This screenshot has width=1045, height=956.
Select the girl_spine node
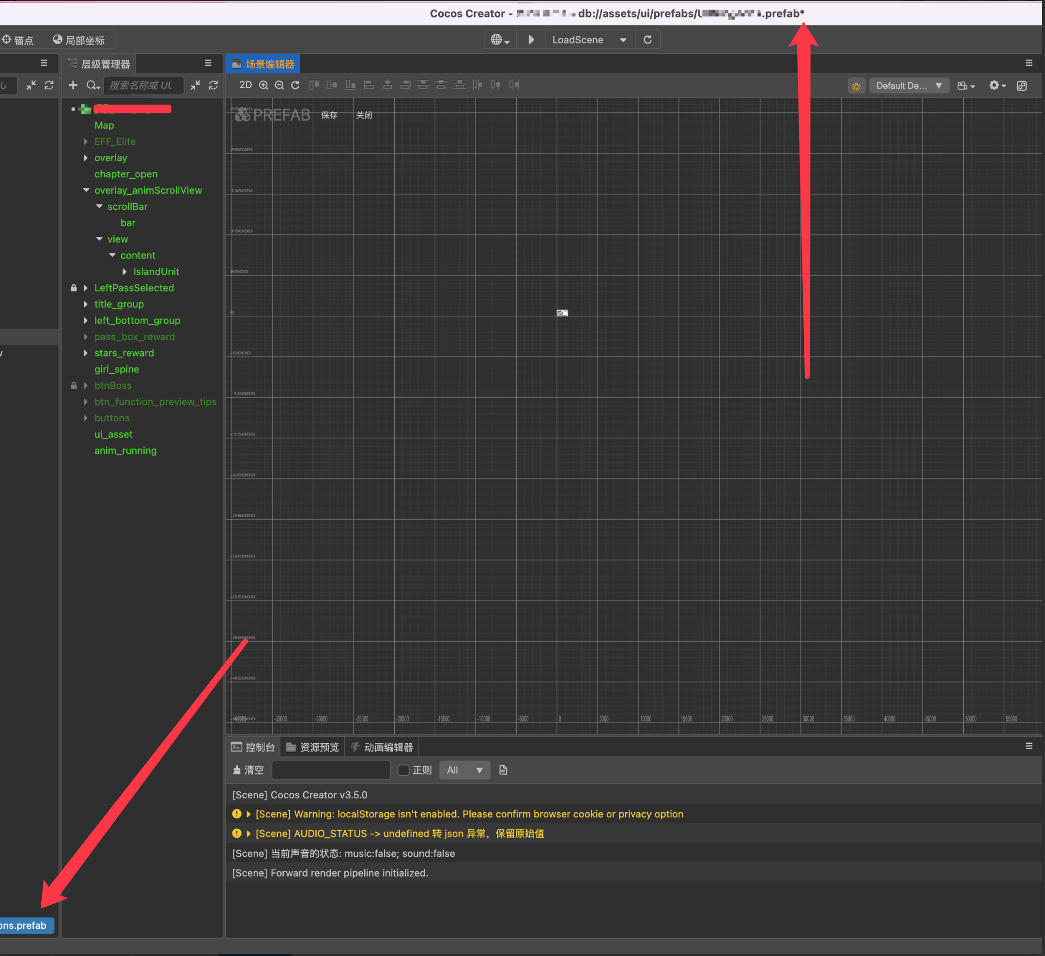pos(117,369)
